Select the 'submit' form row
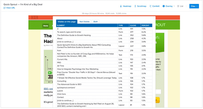203x109 pixels. [104, 91]
